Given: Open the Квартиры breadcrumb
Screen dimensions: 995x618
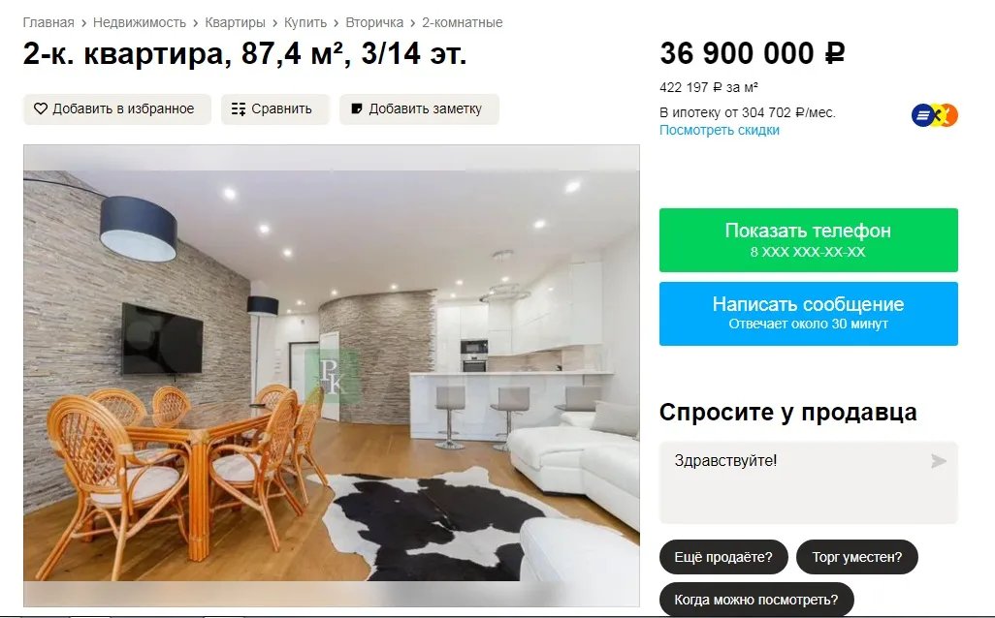Looking at the screenshot, I should tap(235, 23).
